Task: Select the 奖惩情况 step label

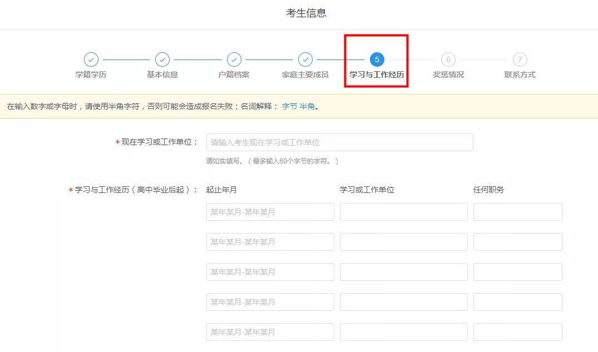Action: point(448,75)
